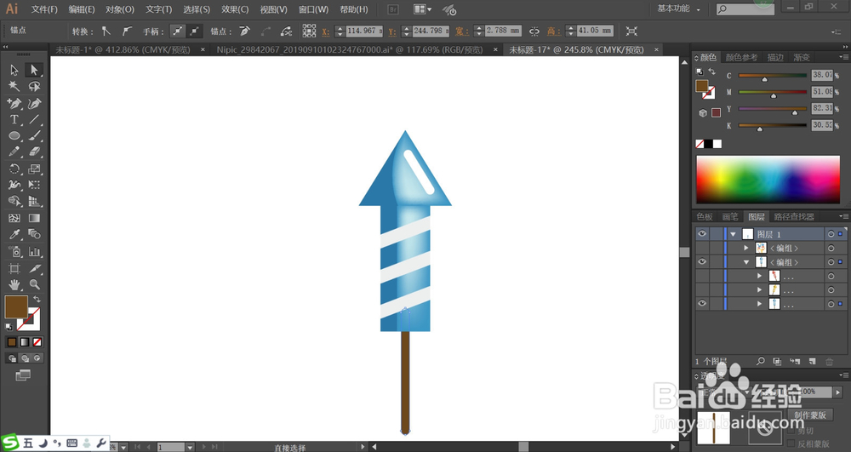Select the Magic Wand tool
851x452 pixels.
click(14, 86)
